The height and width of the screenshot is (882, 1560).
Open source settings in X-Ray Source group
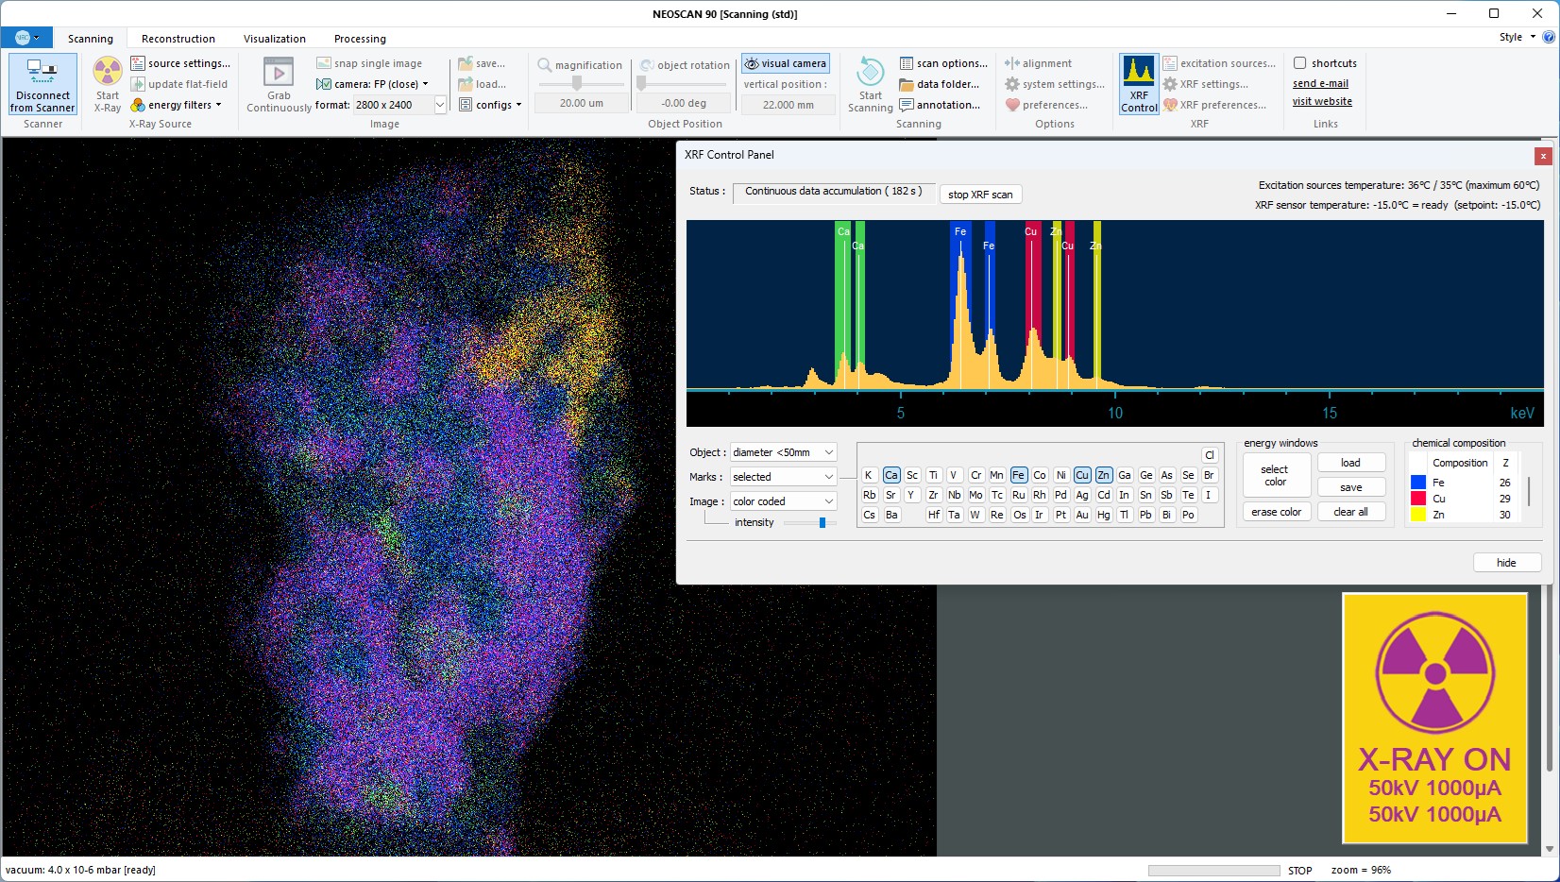point(180,63)
